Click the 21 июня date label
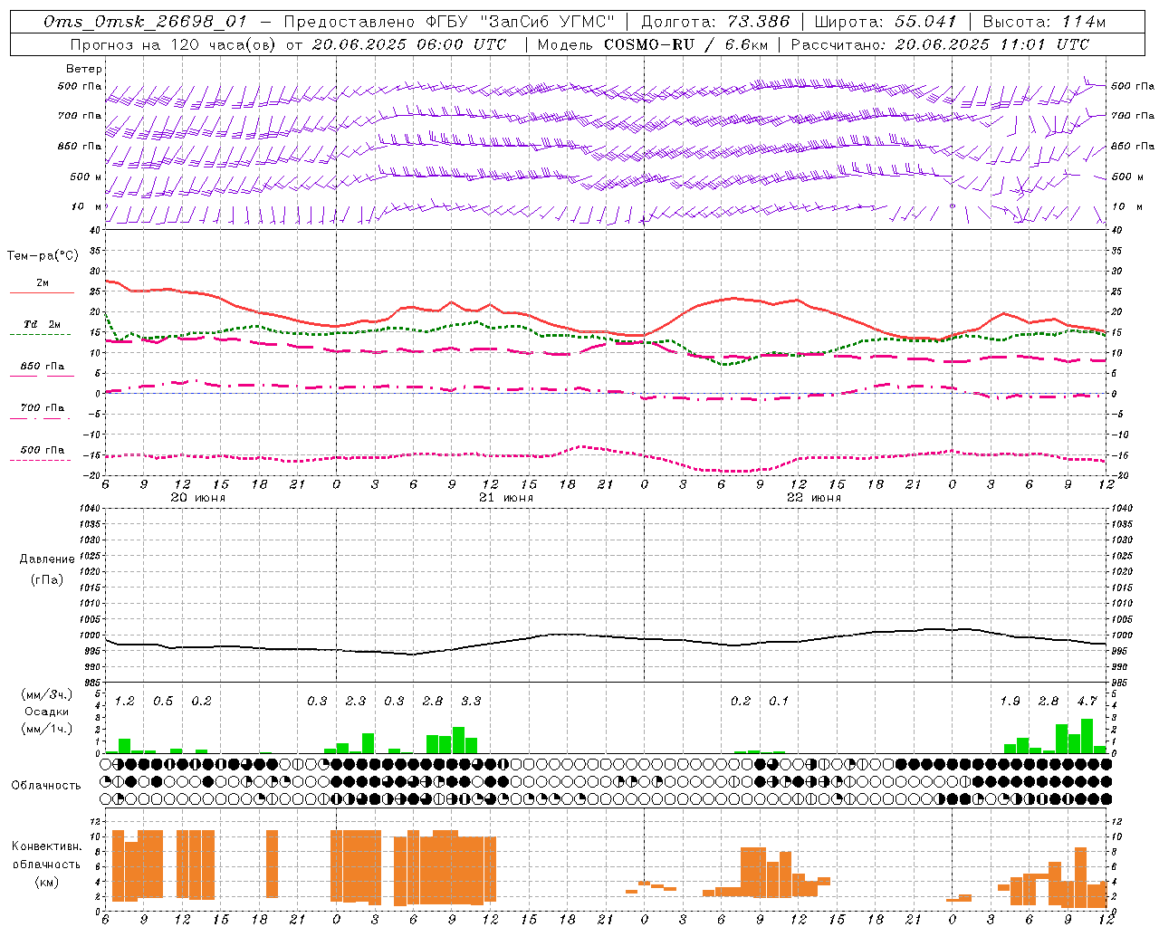 pos(506,498)
